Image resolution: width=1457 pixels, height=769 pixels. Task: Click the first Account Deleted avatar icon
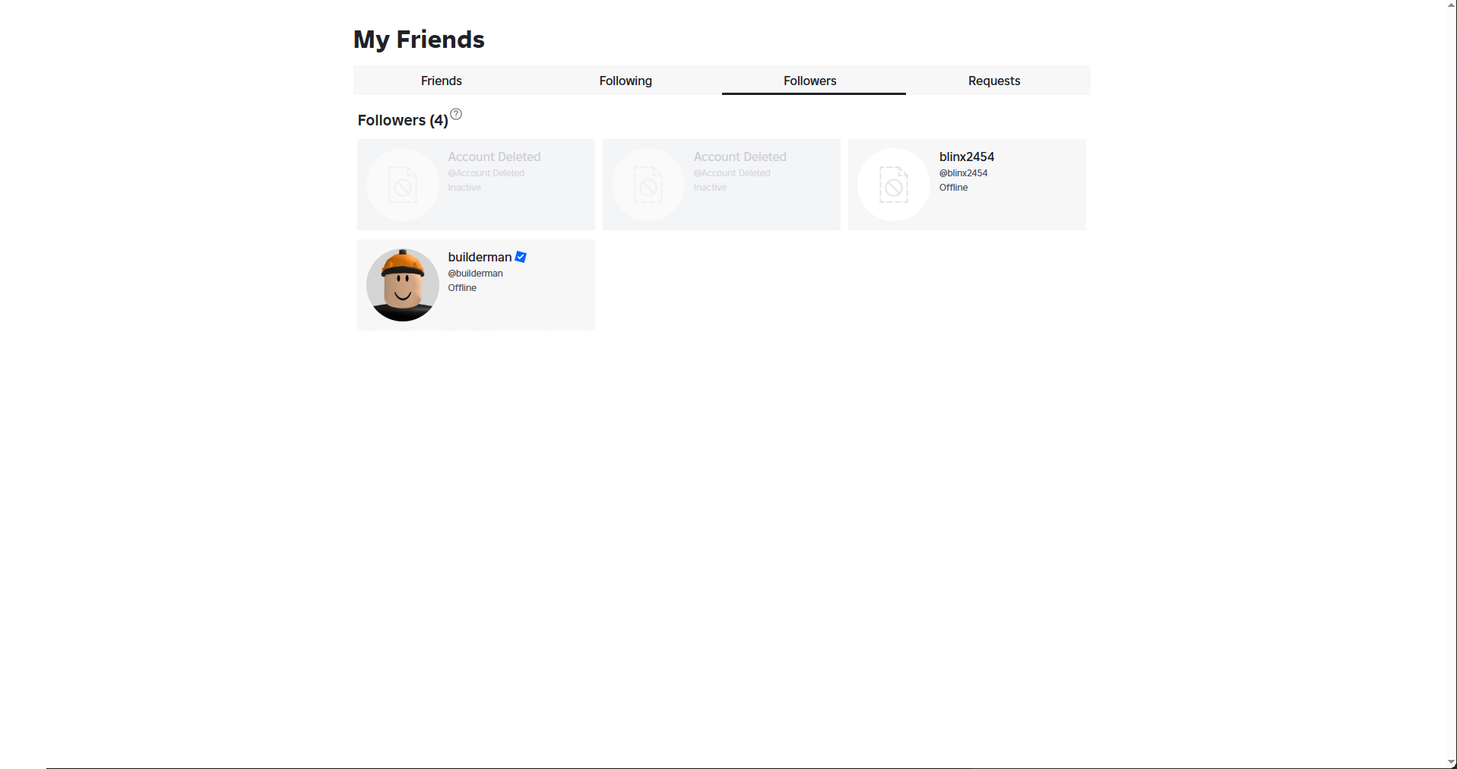pyautogui.click(x=403, y=185)
